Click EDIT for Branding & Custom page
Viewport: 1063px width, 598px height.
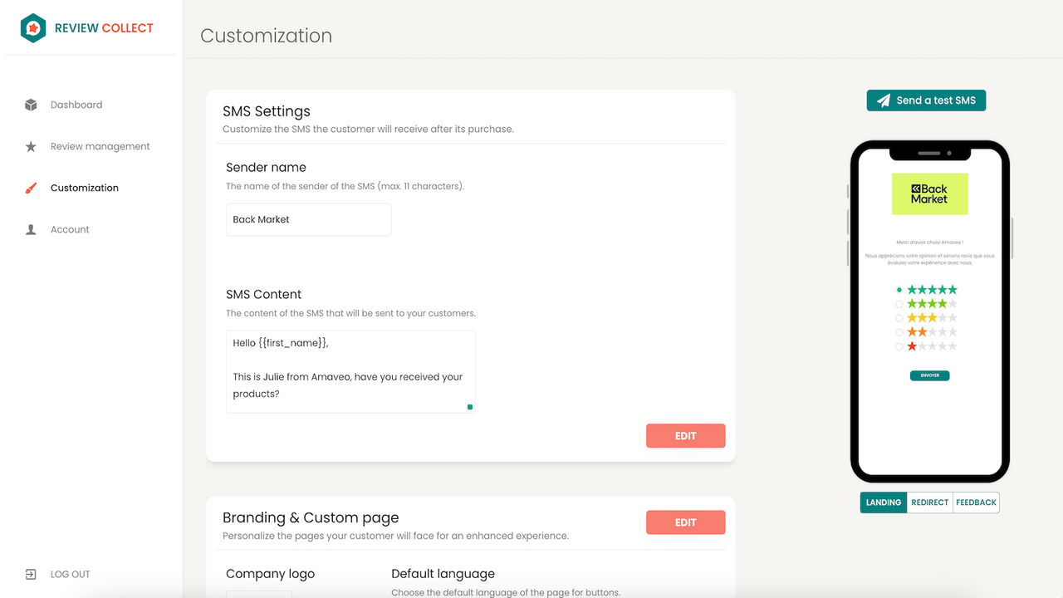click(x=685, y=522)
